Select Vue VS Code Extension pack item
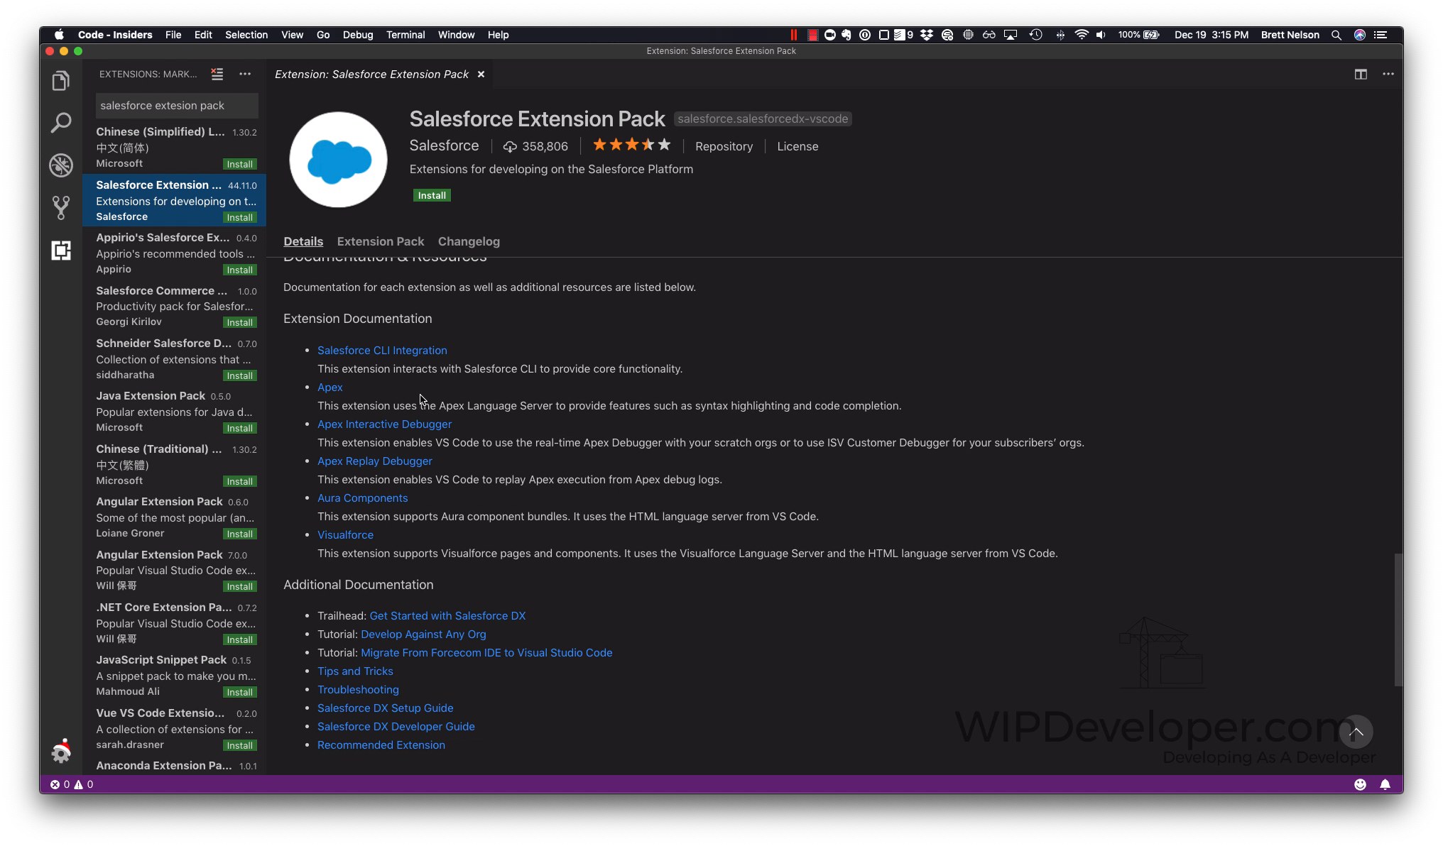This screenshot has height=846, width=1443. [x=175, y=728]
